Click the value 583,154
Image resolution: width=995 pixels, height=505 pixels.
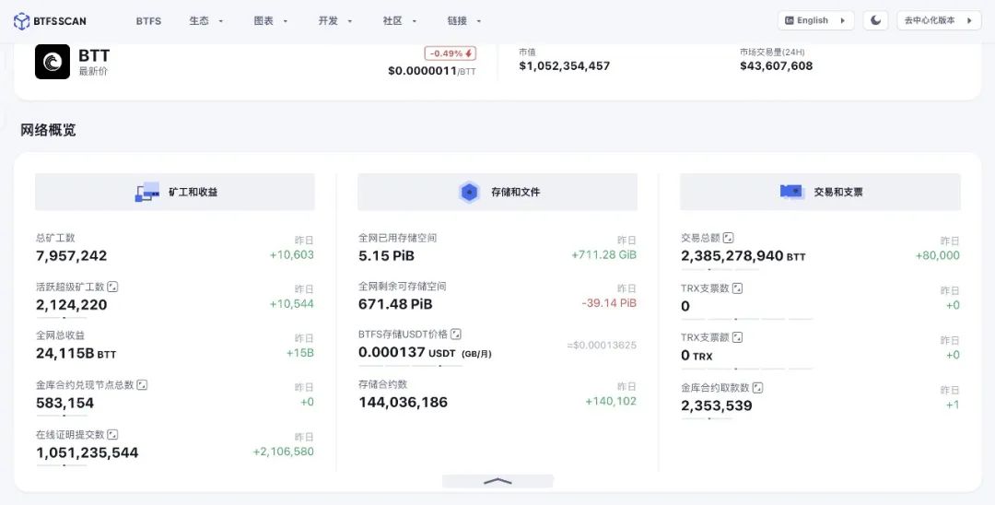click(64, 403)
